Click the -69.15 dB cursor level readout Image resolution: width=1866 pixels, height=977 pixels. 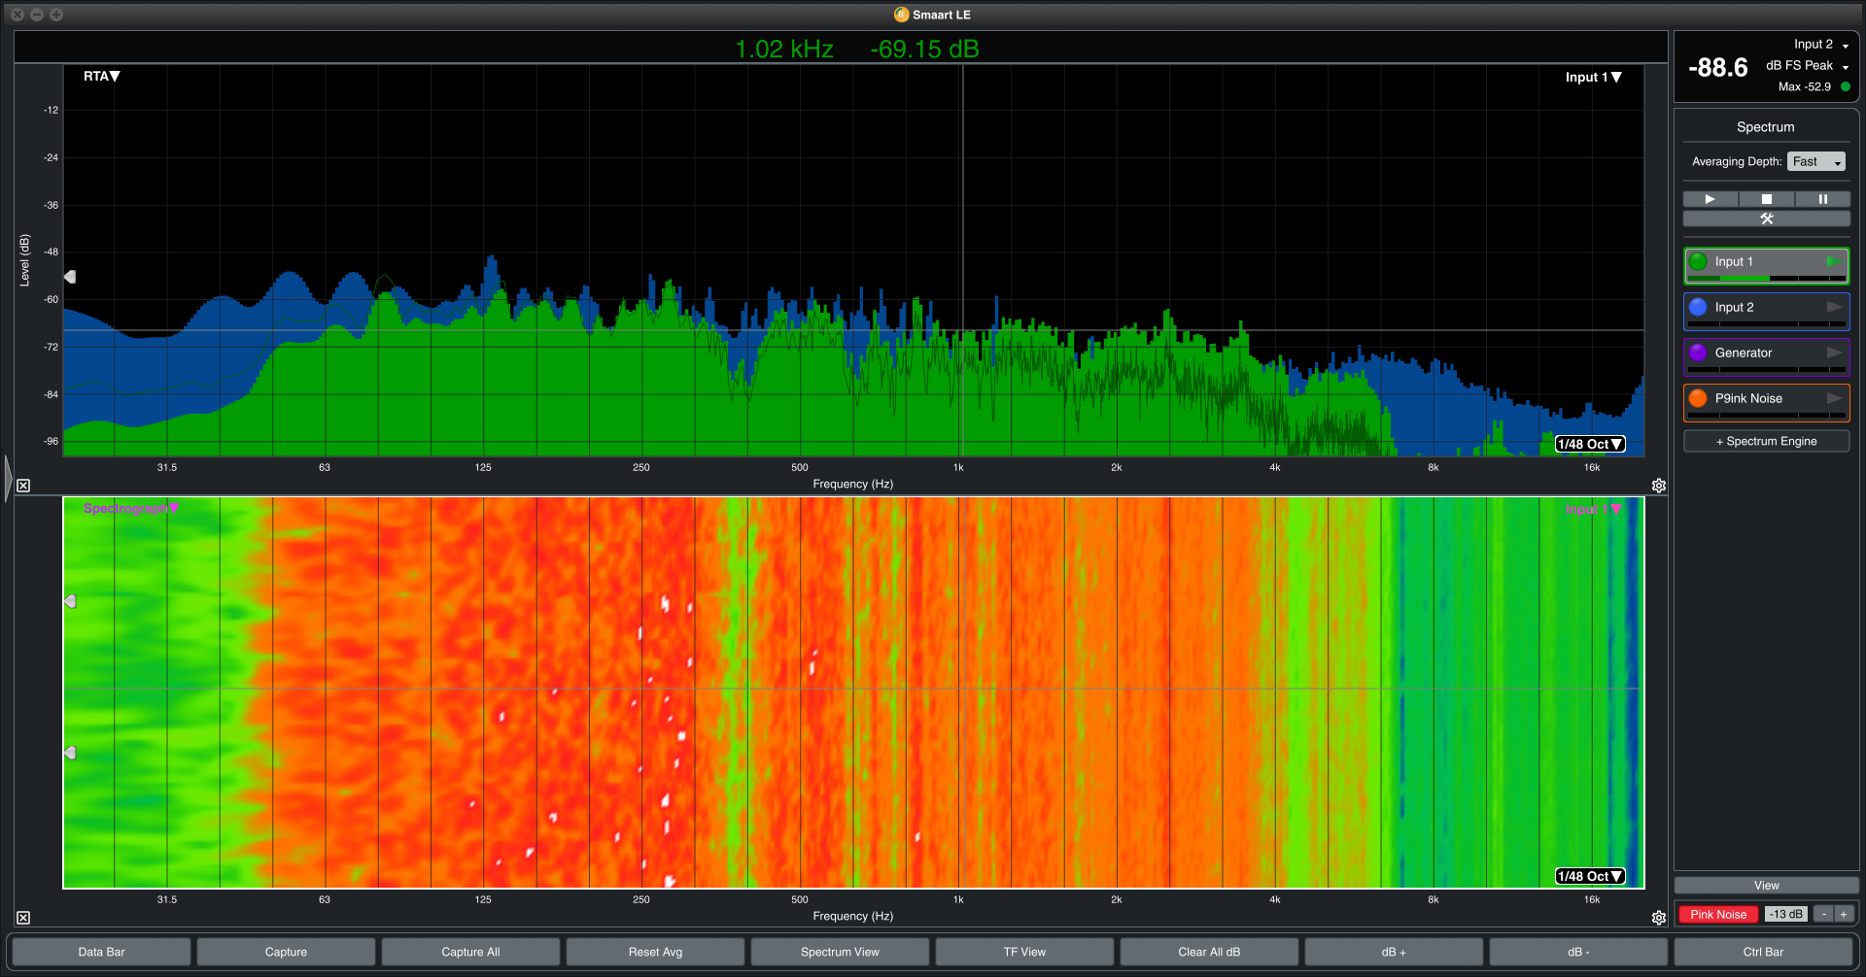pos(924,50)
